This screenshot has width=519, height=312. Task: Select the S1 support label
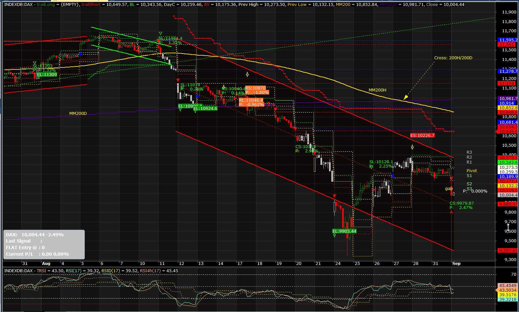coord(469,176)
